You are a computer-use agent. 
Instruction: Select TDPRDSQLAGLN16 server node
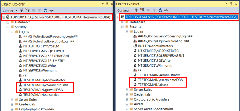pos(181,17)
